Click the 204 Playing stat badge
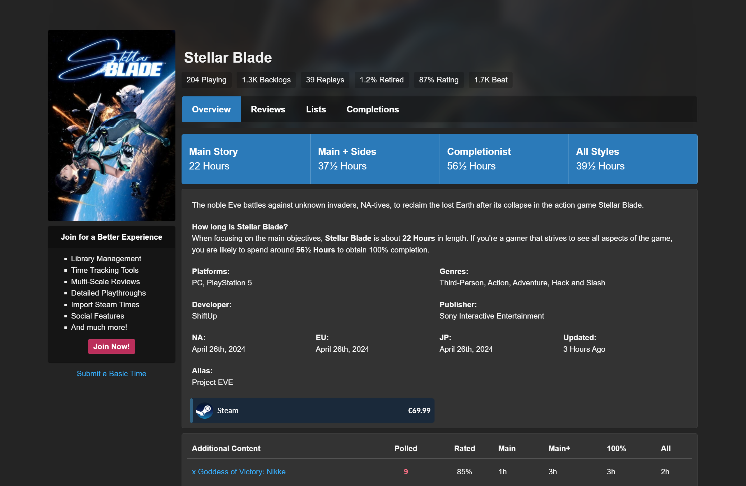 click(x=206, y=80)
